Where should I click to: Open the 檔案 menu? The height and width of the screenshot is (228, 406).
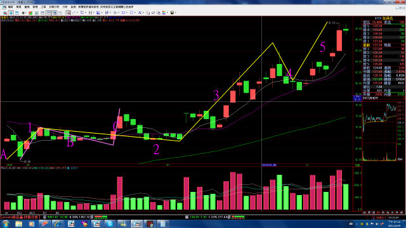pos(11,7)
